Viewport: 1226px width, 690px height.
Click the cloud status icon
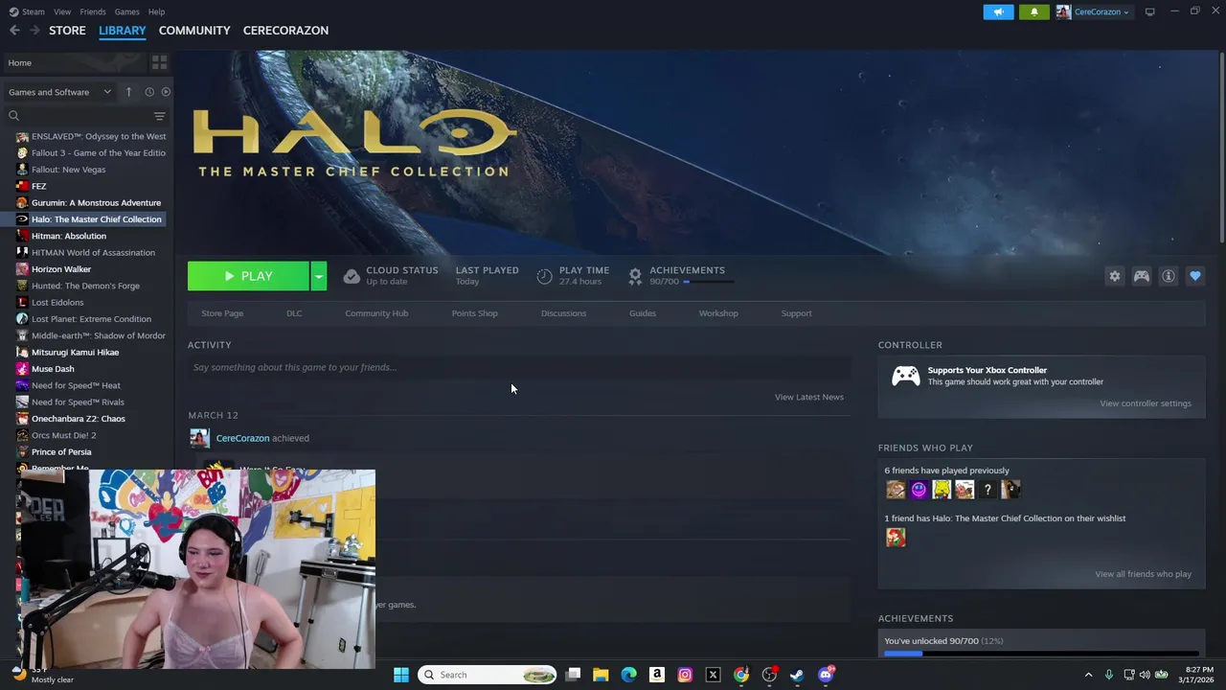[352, 276]
